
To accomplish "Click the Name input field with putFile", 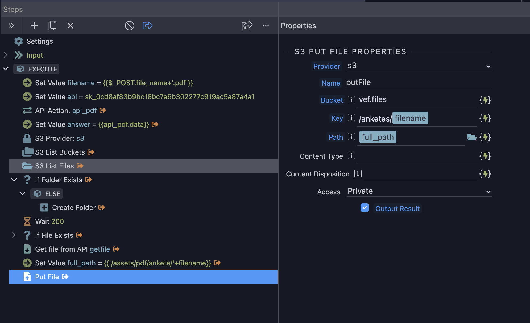I will coord(418,83).
